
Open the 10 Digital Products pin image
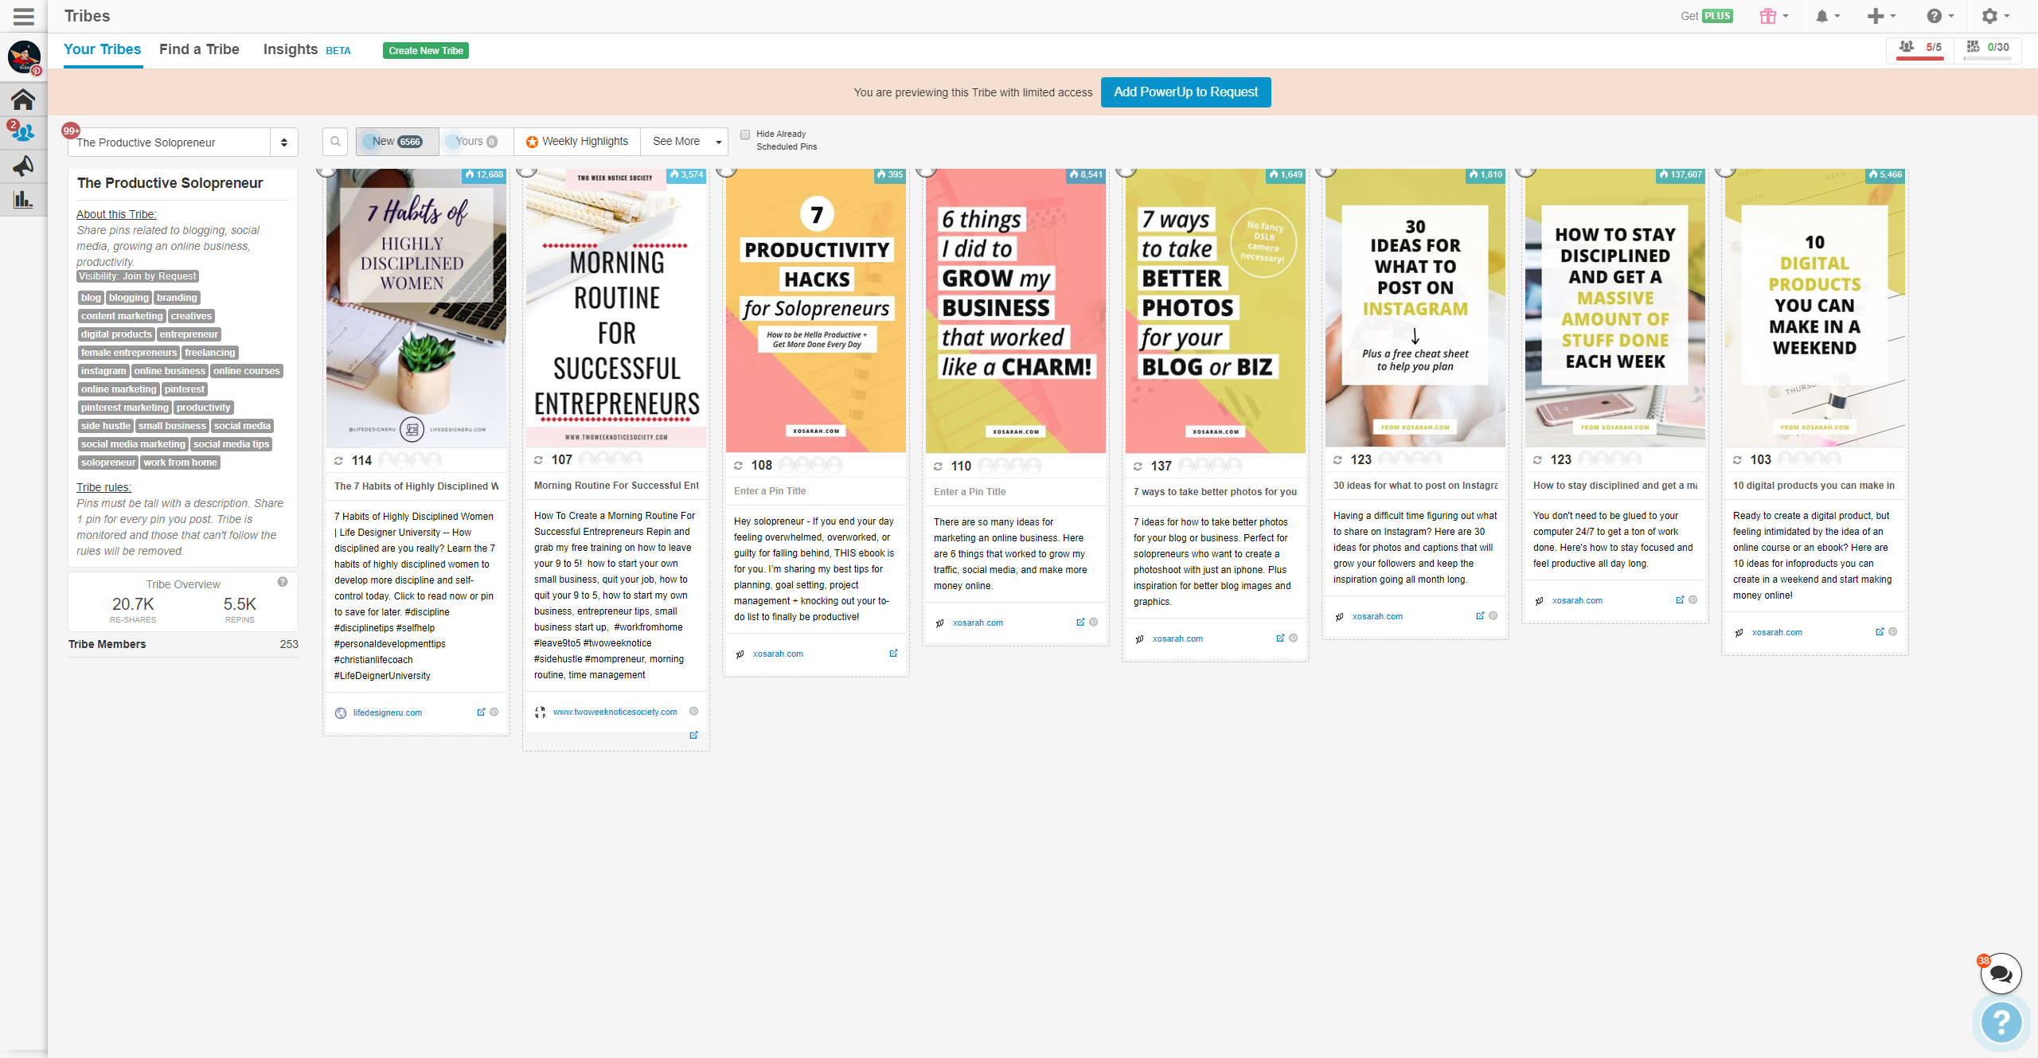coord(1814,306)
